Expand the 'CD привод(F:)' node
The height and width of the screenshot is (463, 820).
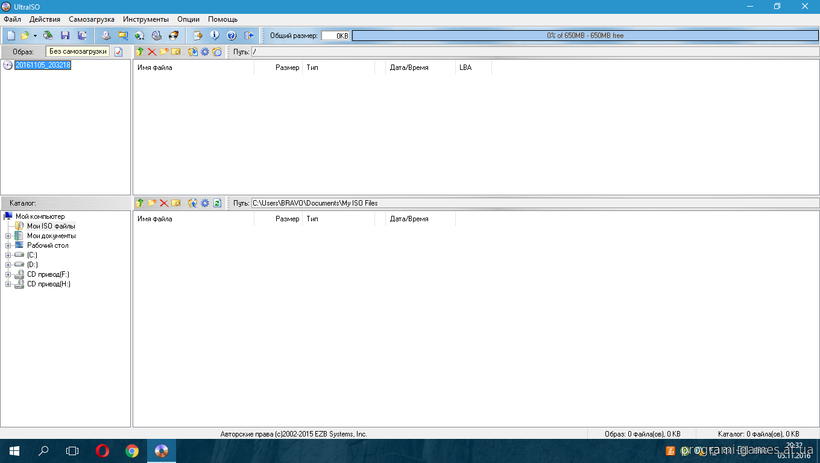coord(8,274)
